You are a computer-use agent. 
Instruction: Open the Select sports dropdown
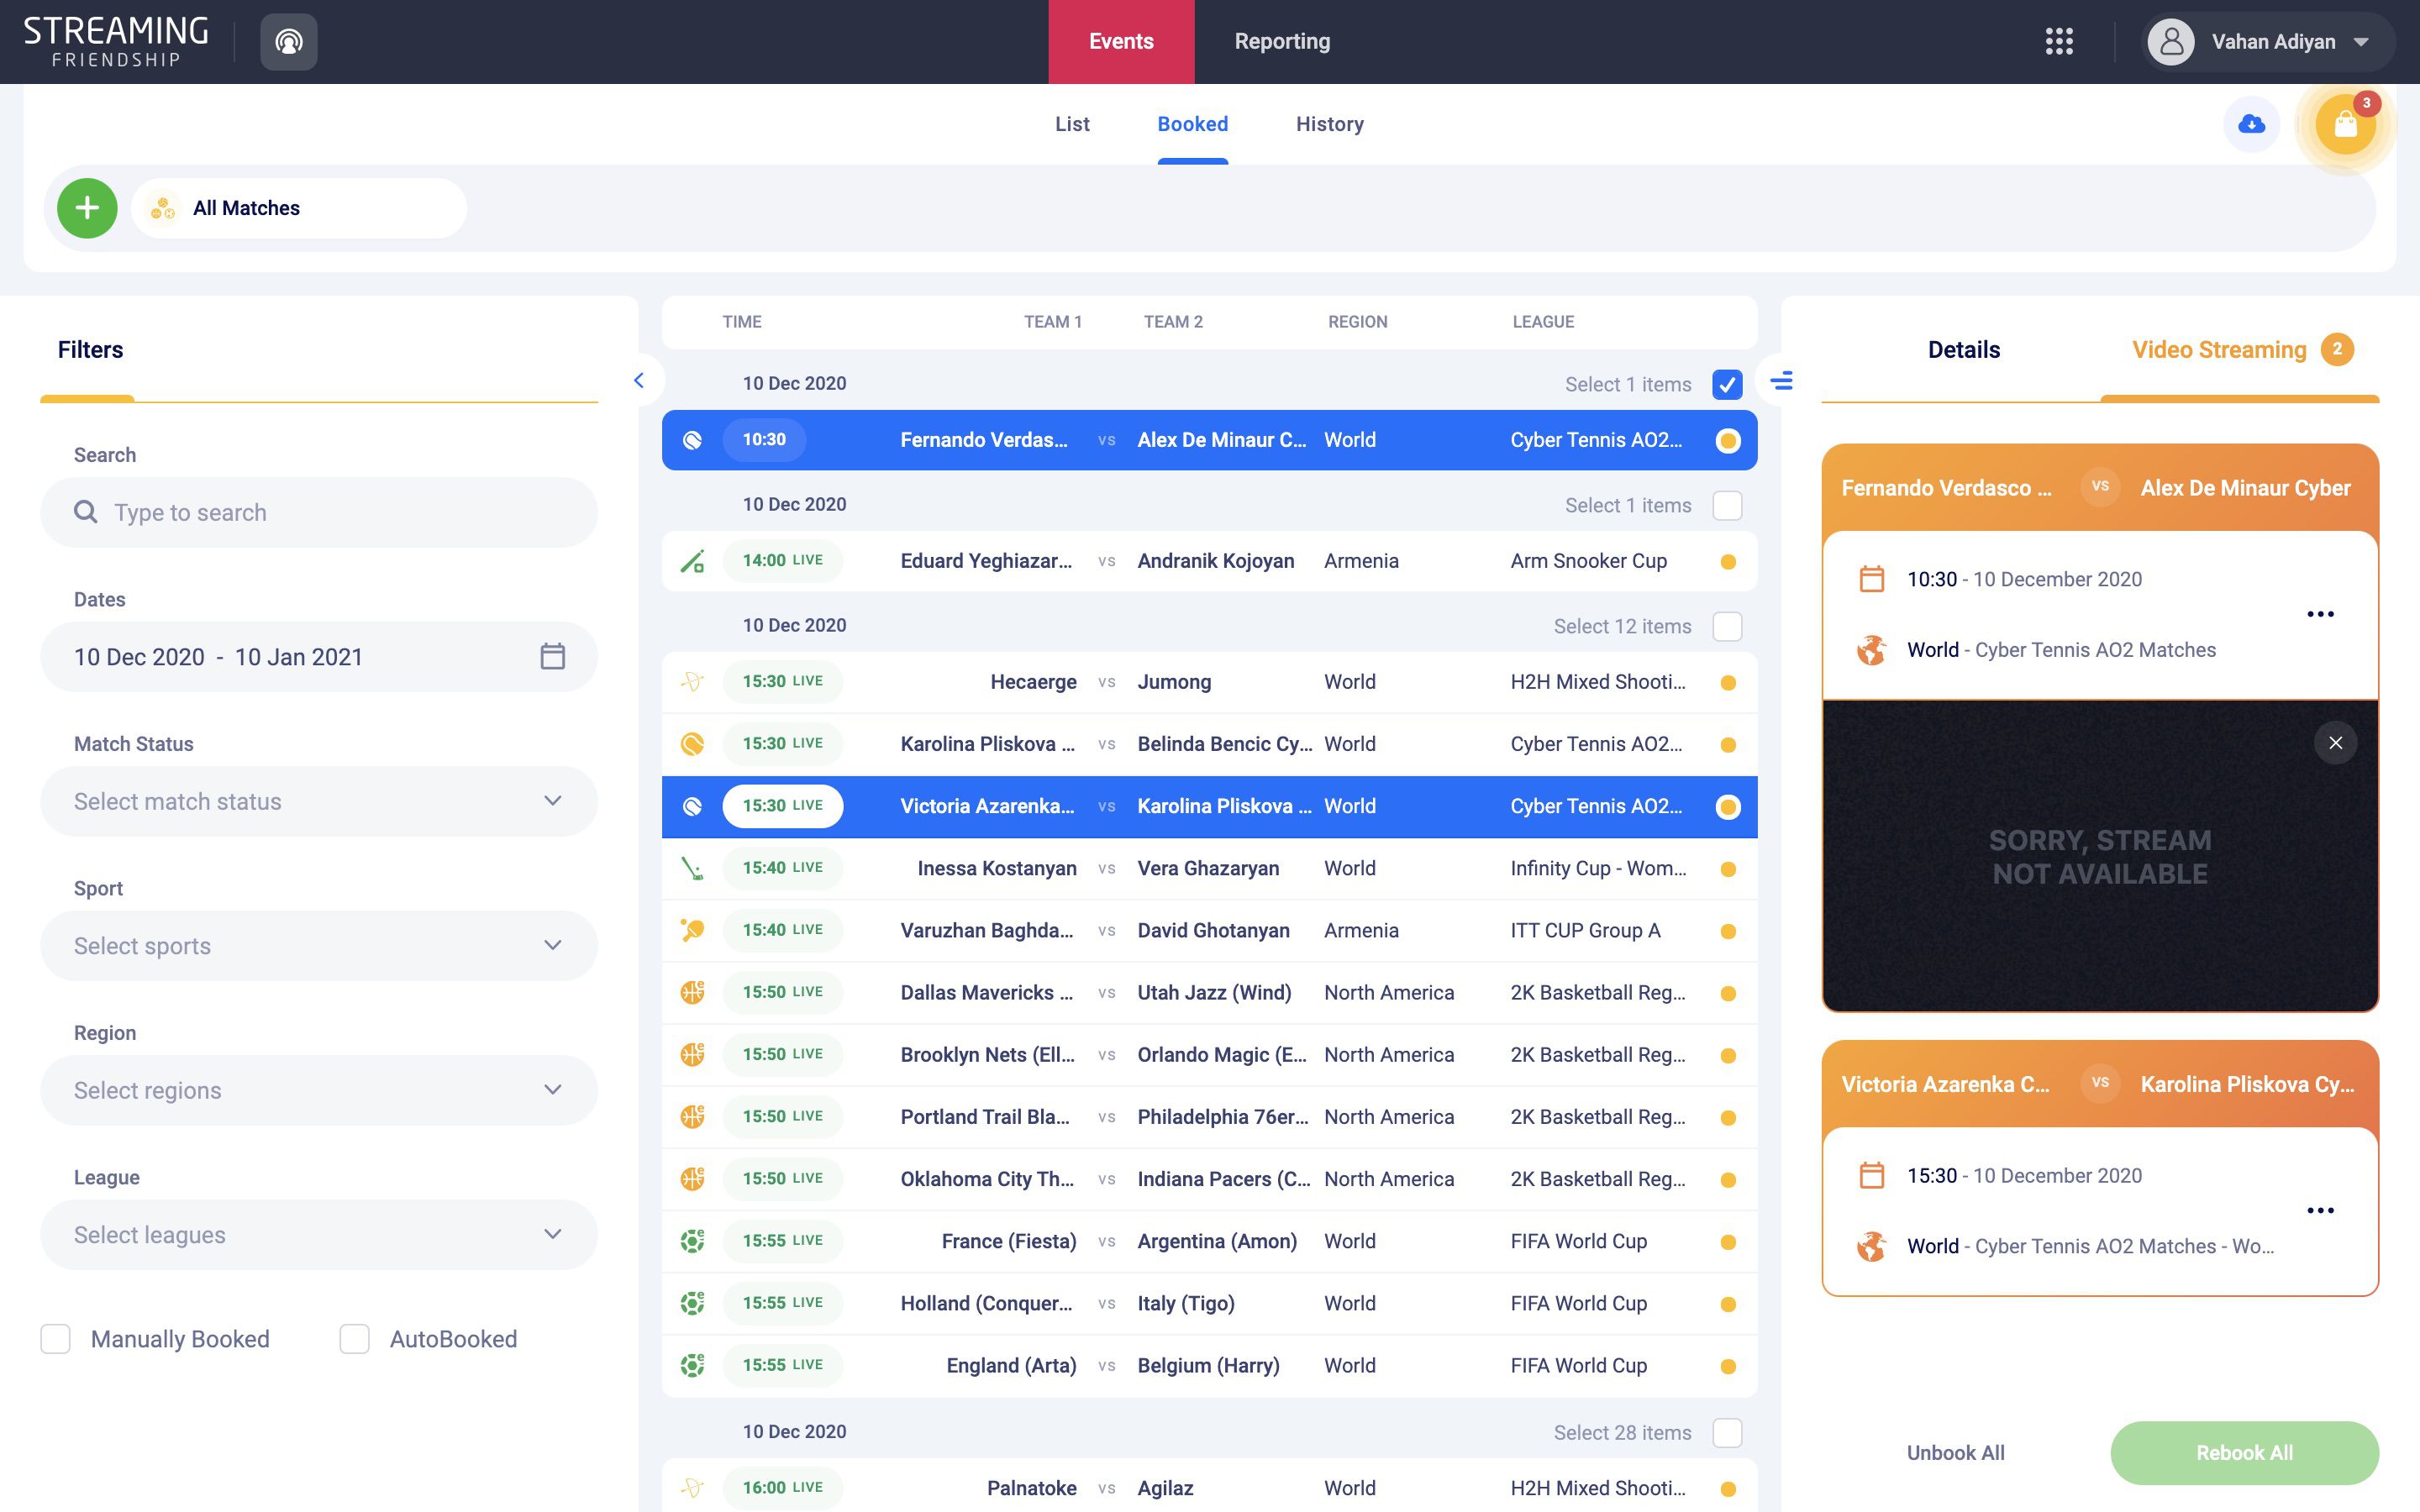click(319, 946)
